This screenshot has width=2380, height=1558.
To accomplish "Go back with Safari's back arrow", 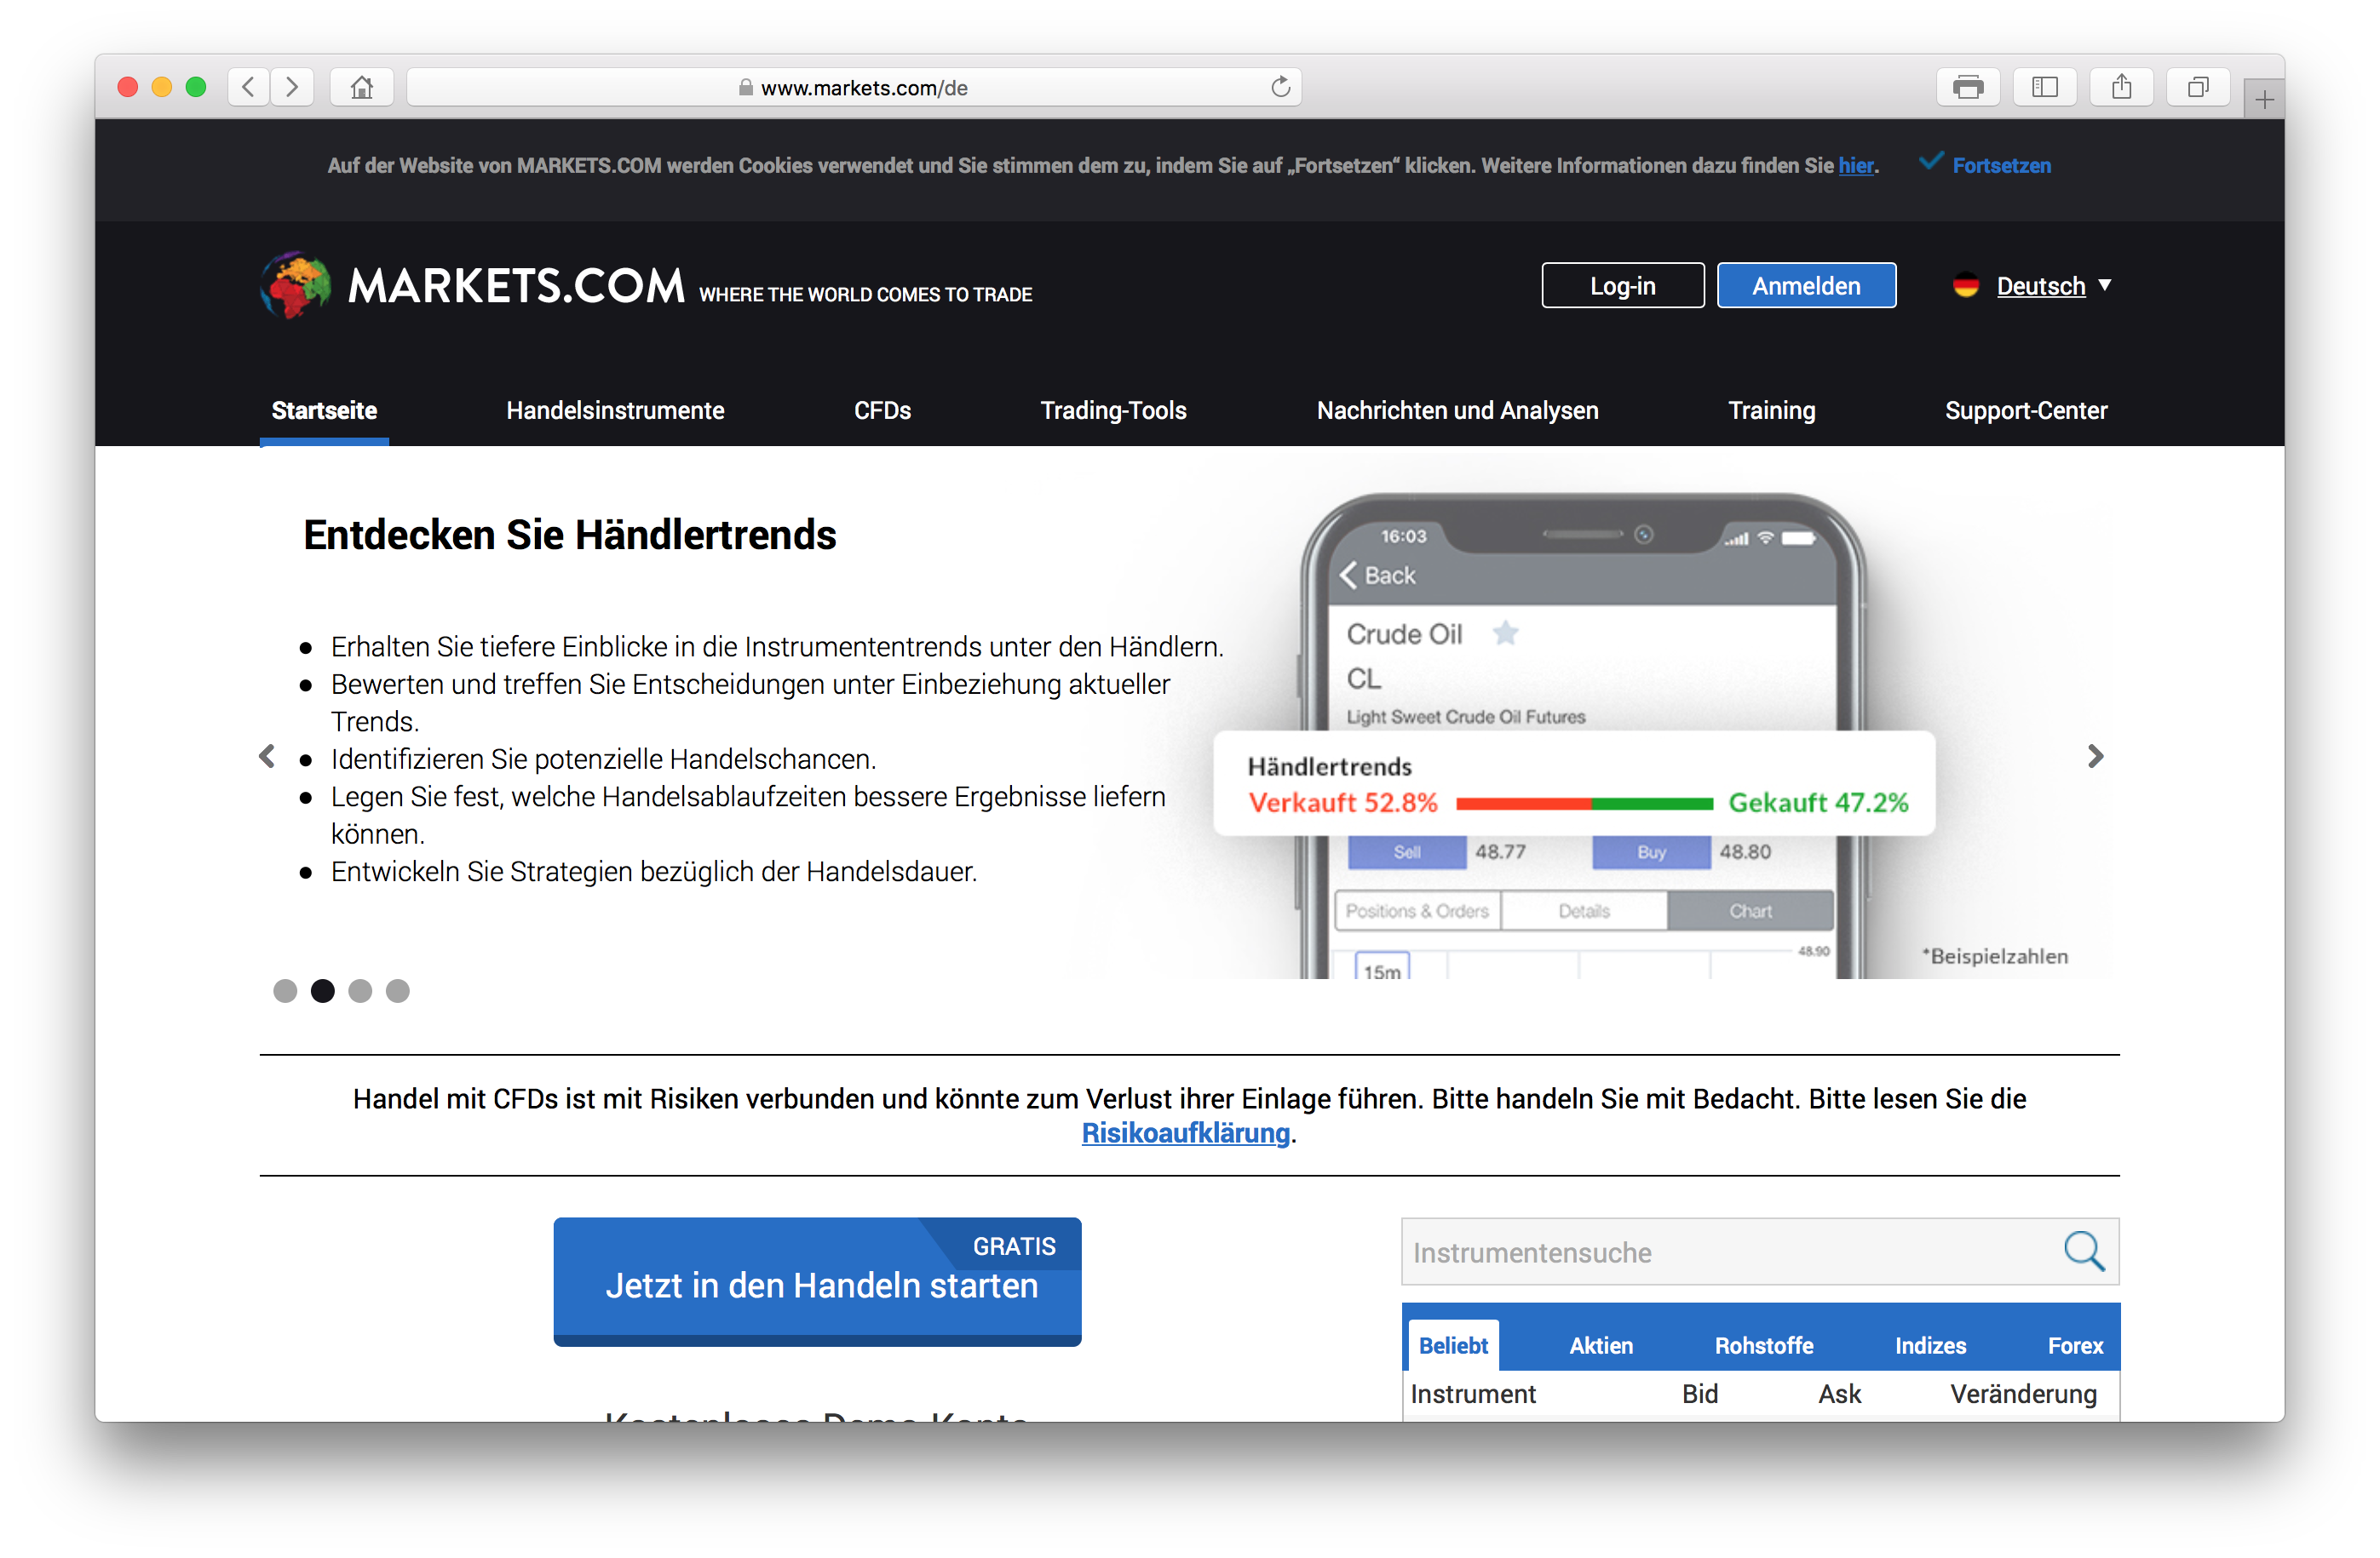I will click(x=249, y=87).
